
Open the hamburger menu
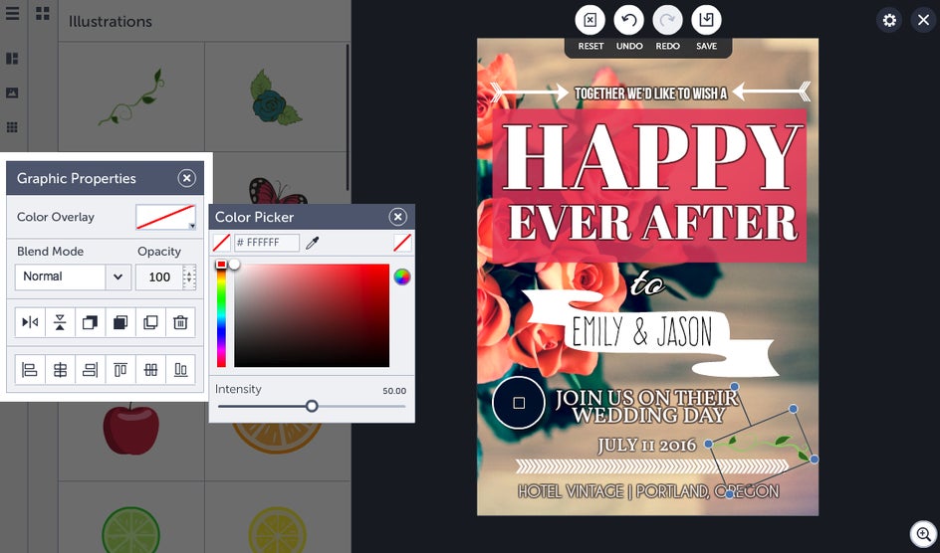click(x=12, y=13)
